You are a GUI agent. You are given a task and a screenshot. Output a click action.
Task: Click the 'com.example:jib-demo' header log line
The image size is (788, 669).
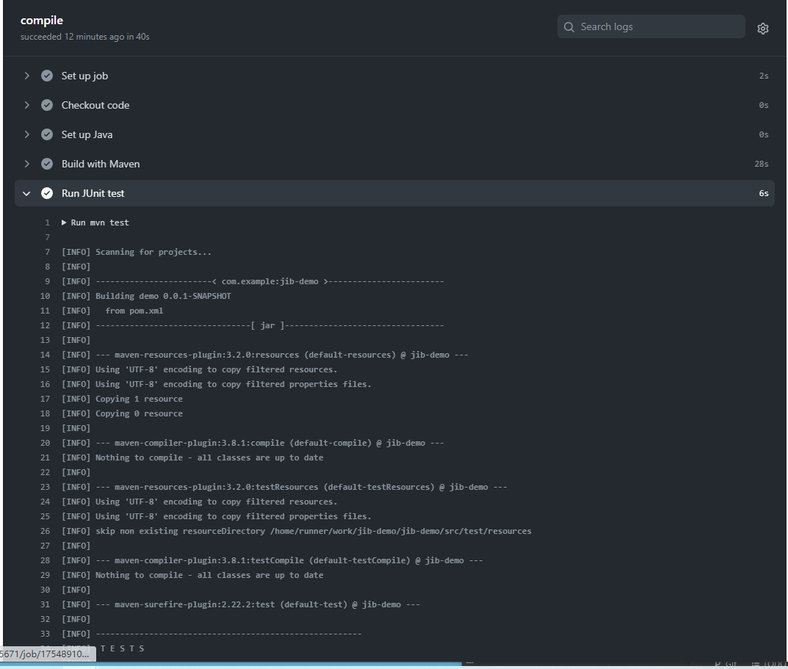[253, 281]
